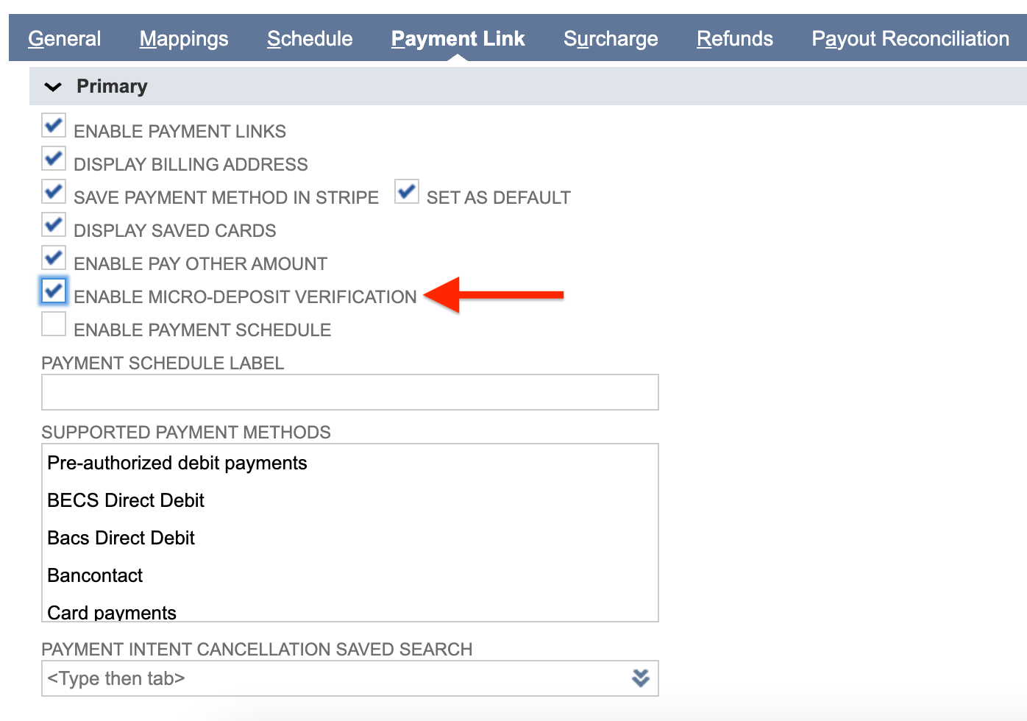The image size is (1027, 721).
Task: Uncheck ENABLE PAYMENT LINKS
Action: (x=53, y=125)
